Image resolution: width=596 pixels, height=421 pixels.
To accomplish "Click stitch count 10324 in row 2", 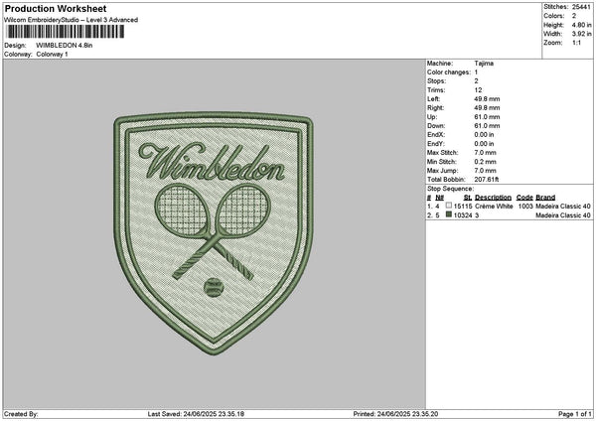I will pos(463,215).
